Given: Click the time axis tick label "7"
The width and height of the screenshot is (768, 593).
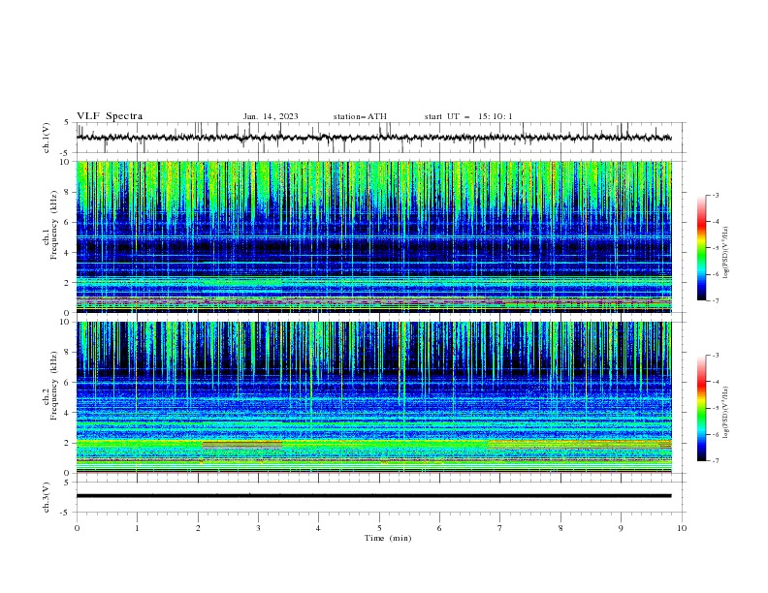Looking at the screenshot, I should tap(500, 528).
